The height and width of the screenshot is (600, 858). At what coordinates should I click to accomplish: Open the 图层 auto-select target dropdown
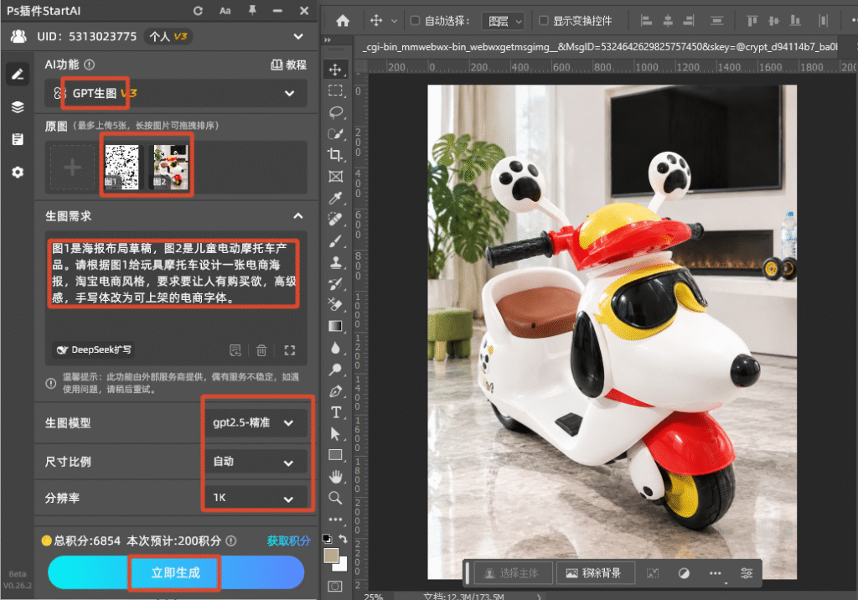pos(503,21)
